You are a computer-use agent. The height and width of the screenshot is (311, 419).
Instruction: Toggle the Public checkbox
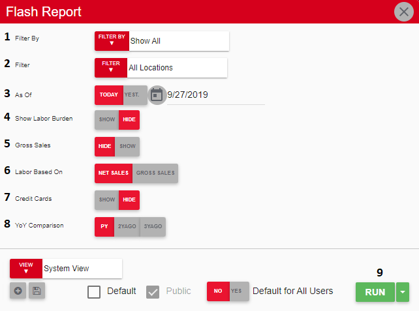153,292
